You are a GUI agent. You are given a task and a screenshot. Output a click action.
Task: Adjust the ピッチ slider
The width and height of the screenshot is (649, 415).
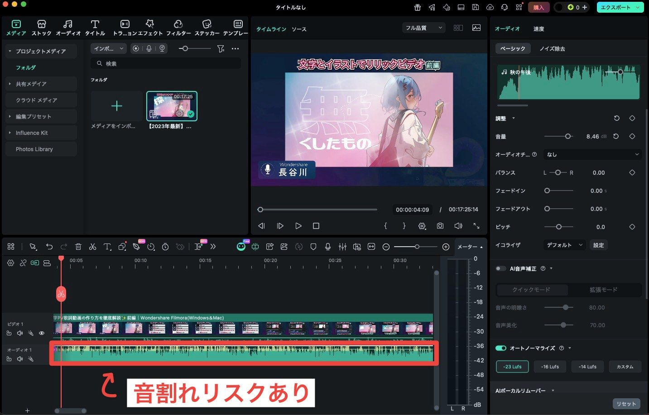[559, 227]
